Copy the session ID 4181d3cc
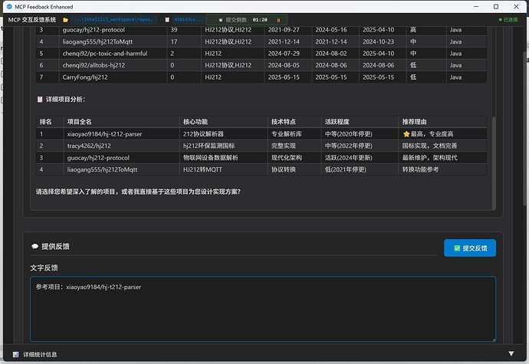 click(x=189, y=20)
